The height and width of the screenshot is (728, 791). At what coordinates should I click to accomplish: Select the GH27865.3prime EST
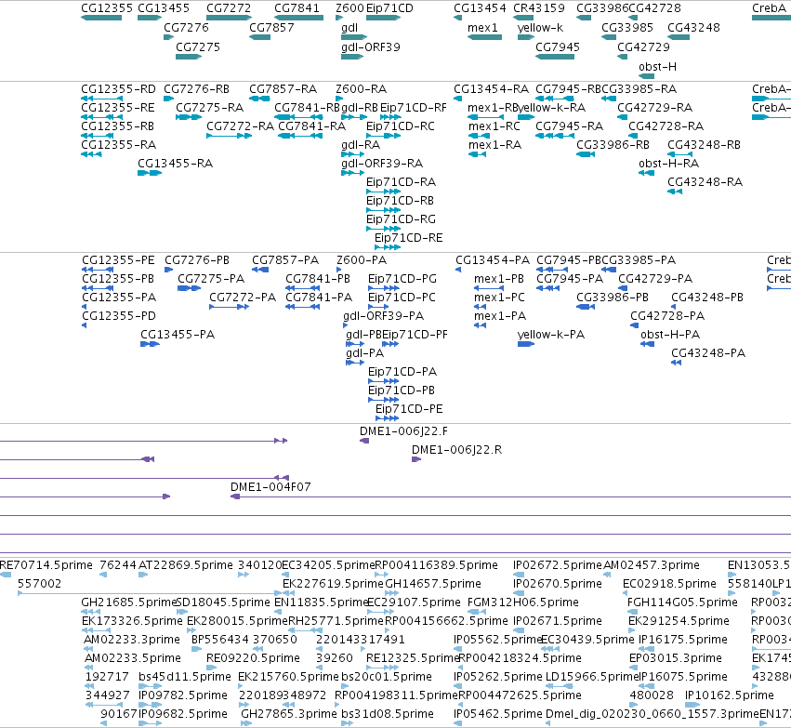click(246, 723)
